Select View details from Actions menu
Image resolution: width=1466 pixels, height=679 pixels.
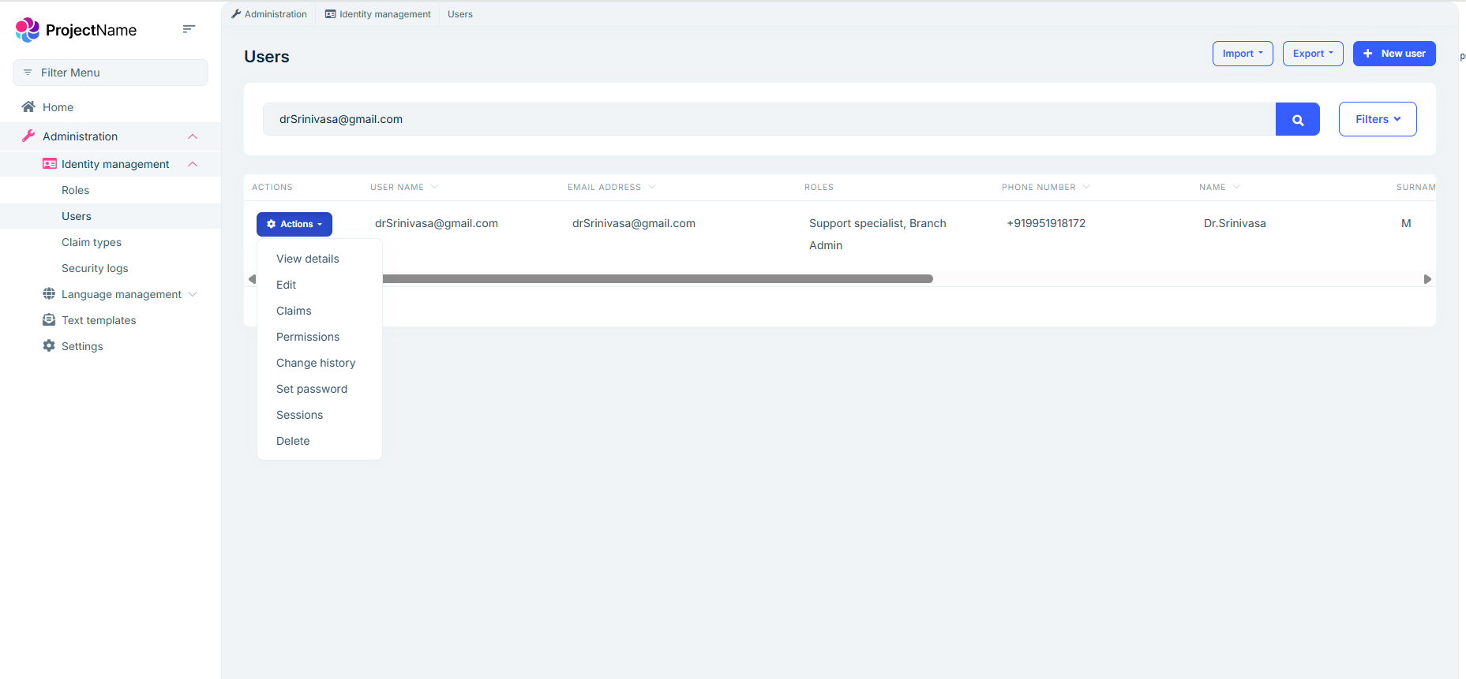coord(307,259)
